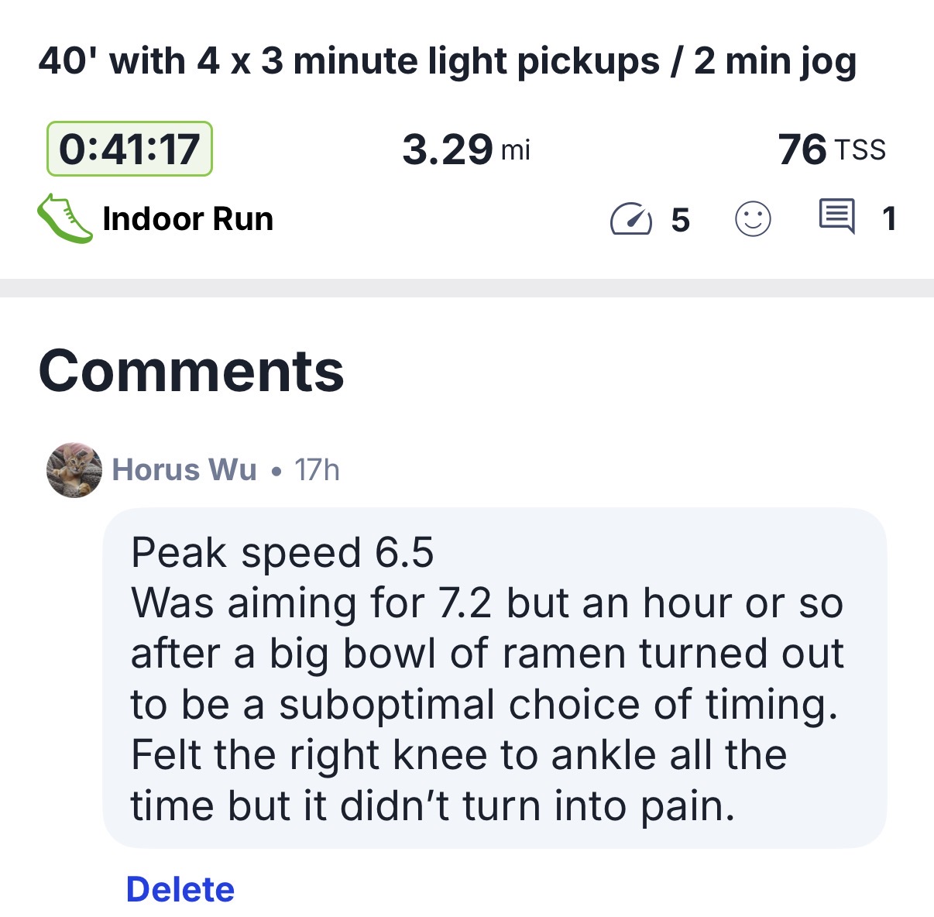Image resolution: width=934 pixels, height=917 pixels.
Task: Click the smiley face feeling icon
Action: pos(753,219)
